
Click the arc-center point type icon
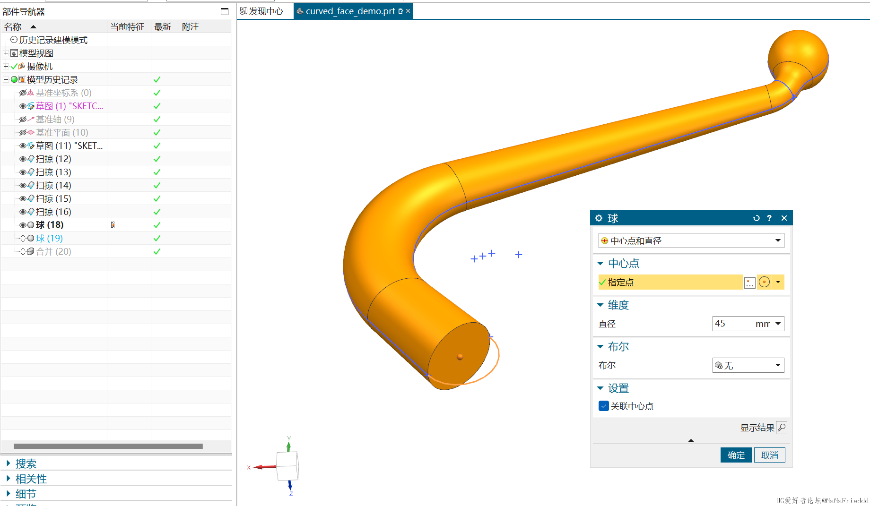pos(764,282)
